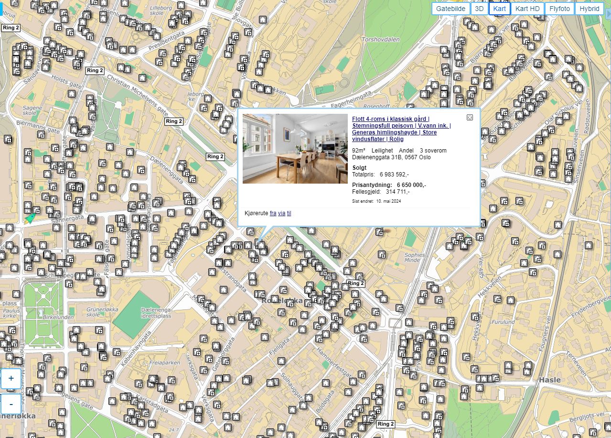Click the 'via' route link
The image size is (611, 438).
tap(281, 213)
